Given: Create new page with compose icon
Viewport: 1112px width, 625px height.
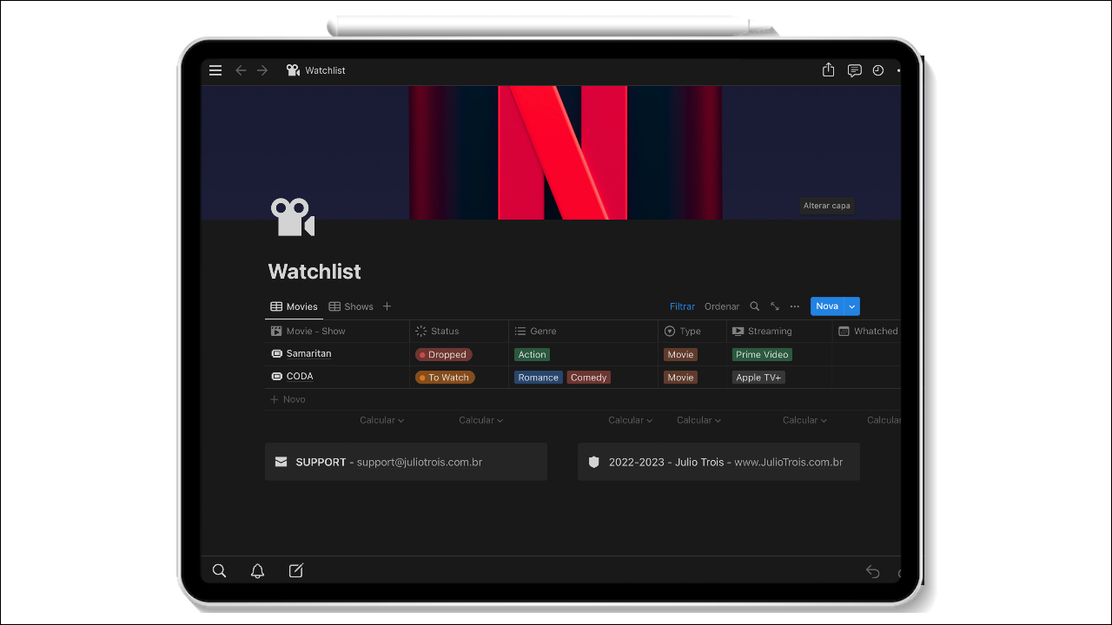Looking at the screenshot, I should (x=296, y=570).
